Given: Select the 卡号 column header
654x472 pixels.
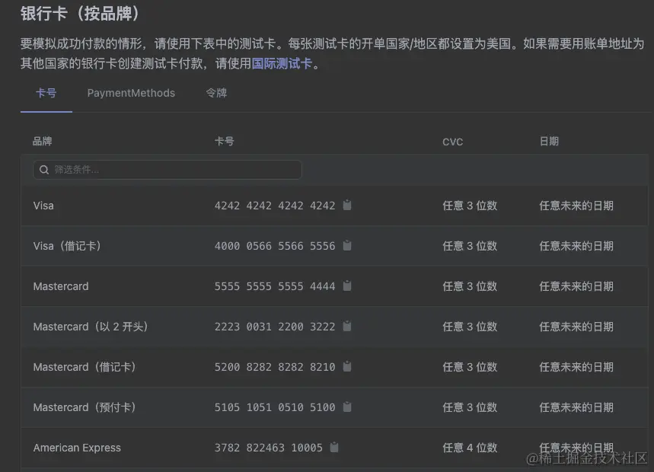Looking at the screenshot, I should pos(224,141).
